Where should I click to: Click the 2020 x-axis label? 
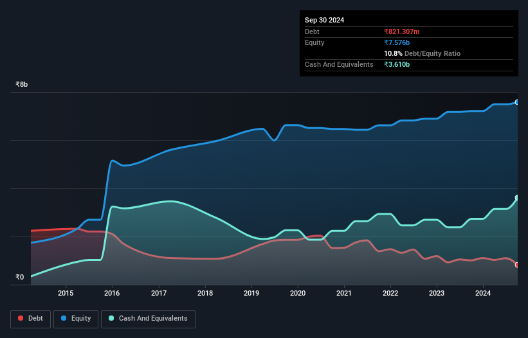[x=298, y=293]
